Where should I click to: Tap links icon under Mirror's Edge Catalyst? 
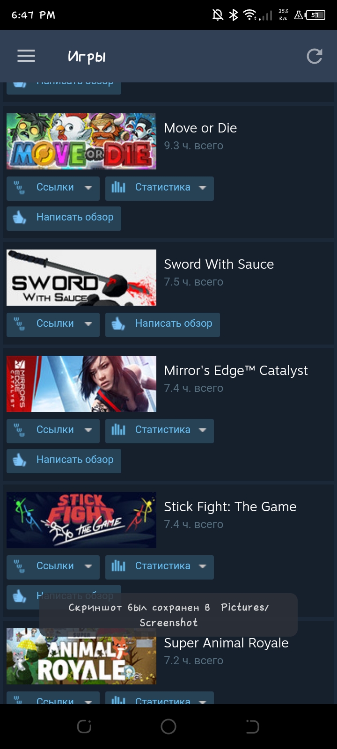coord(19,430)
